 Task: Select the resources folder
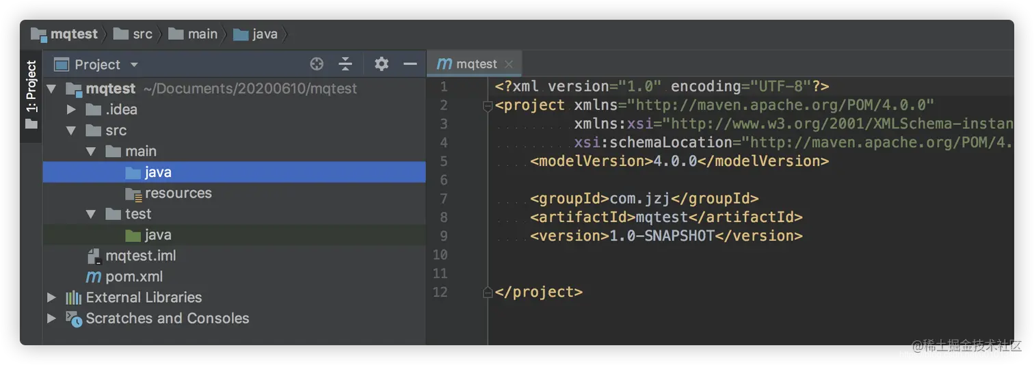click(235, 193)
